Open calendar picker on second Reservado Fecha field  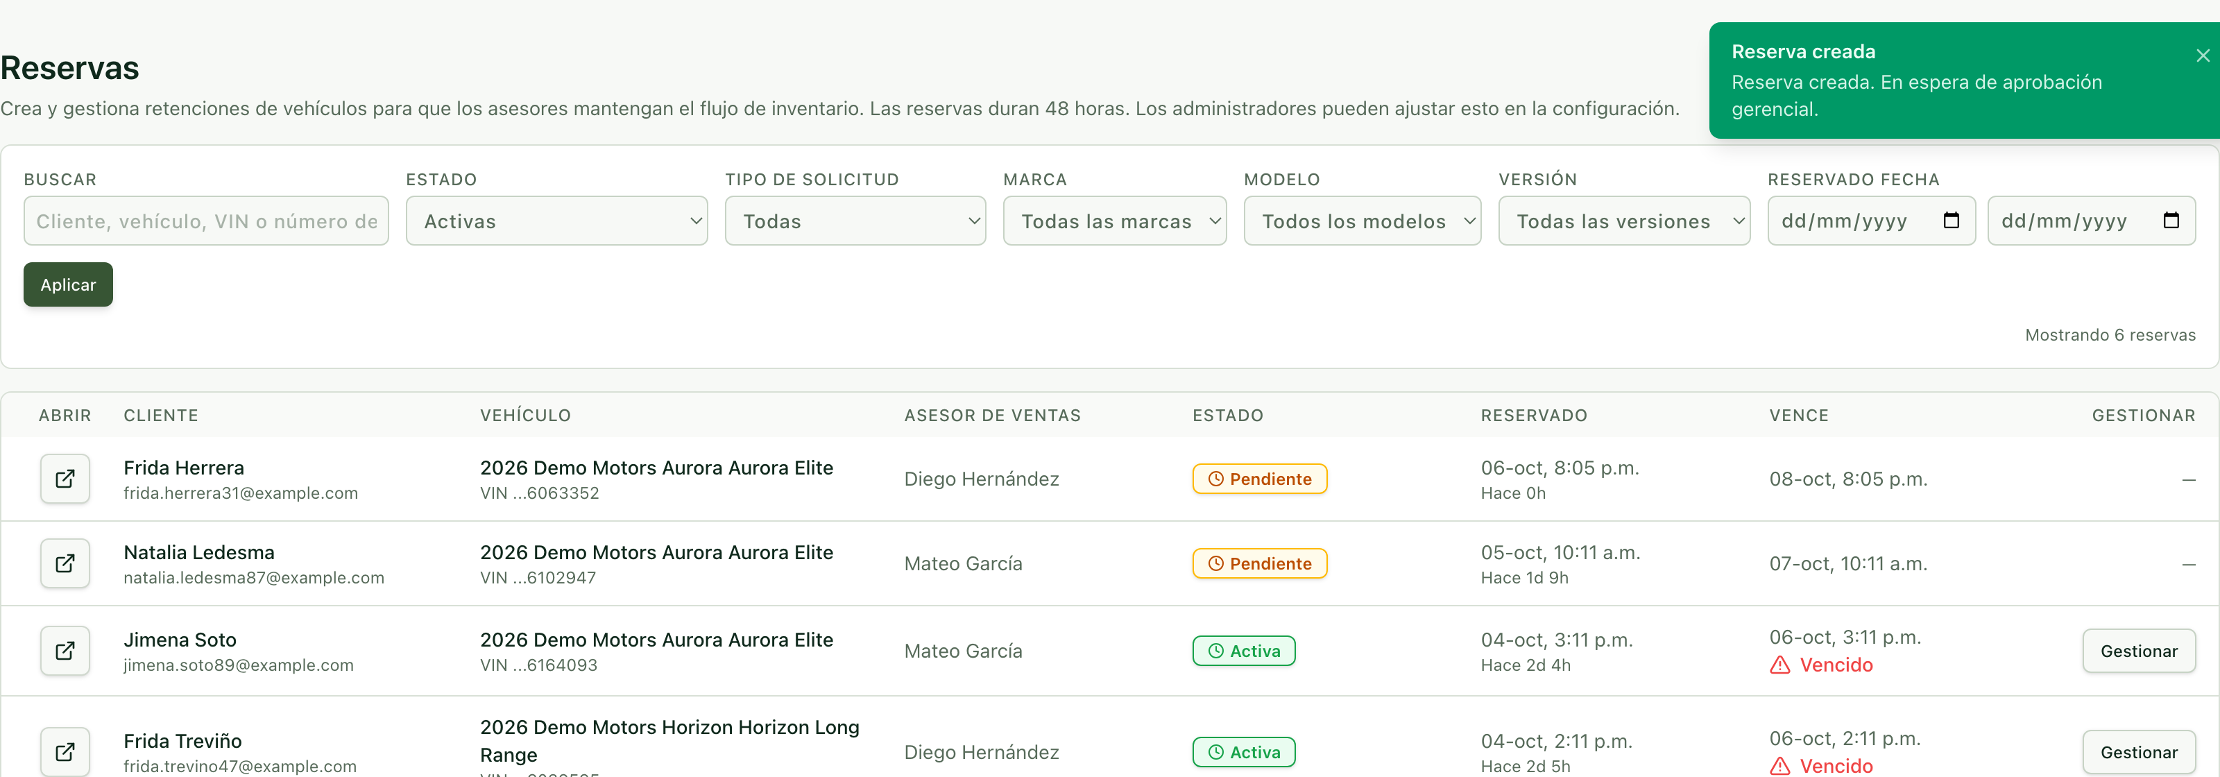[x=2171, y=221]
